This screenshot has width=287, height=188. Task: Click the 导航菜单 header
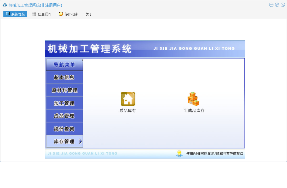(x=64, y=65)
